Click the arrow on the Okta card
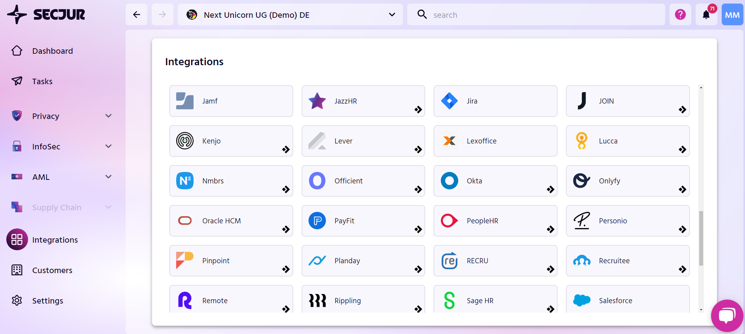 (551, 189)
